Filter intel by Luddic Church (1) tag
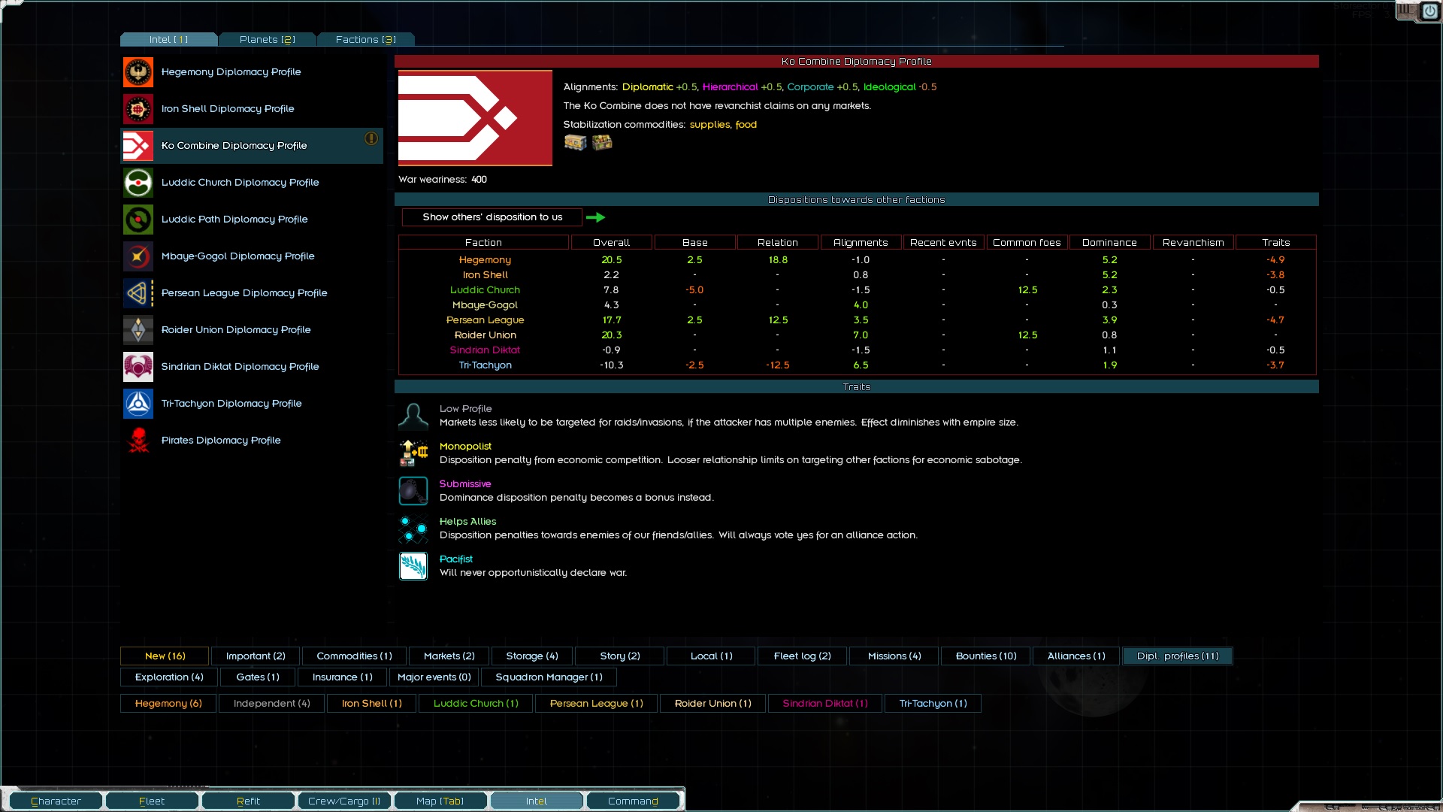1443x812 pixels. click(x=476, y=704)
